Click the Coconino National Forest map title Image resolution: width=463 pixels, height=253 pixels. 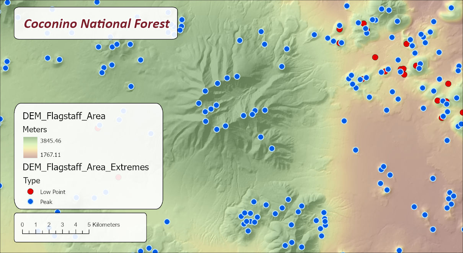[97, 24]
